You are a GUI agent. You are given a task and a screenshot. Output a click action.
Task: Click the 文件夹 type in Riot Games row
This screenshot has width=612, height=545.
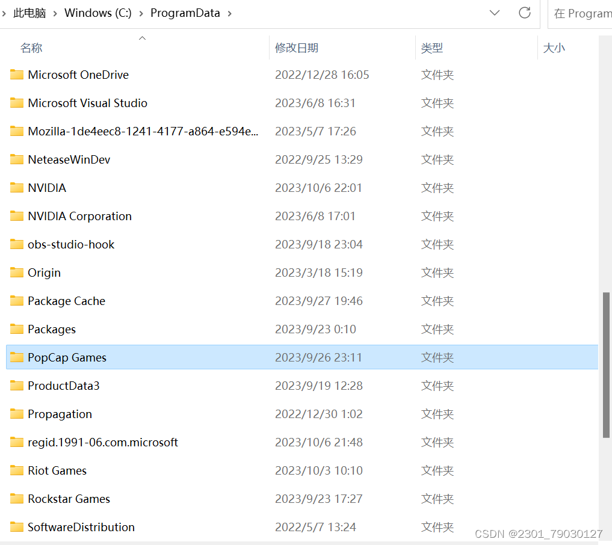437,470
